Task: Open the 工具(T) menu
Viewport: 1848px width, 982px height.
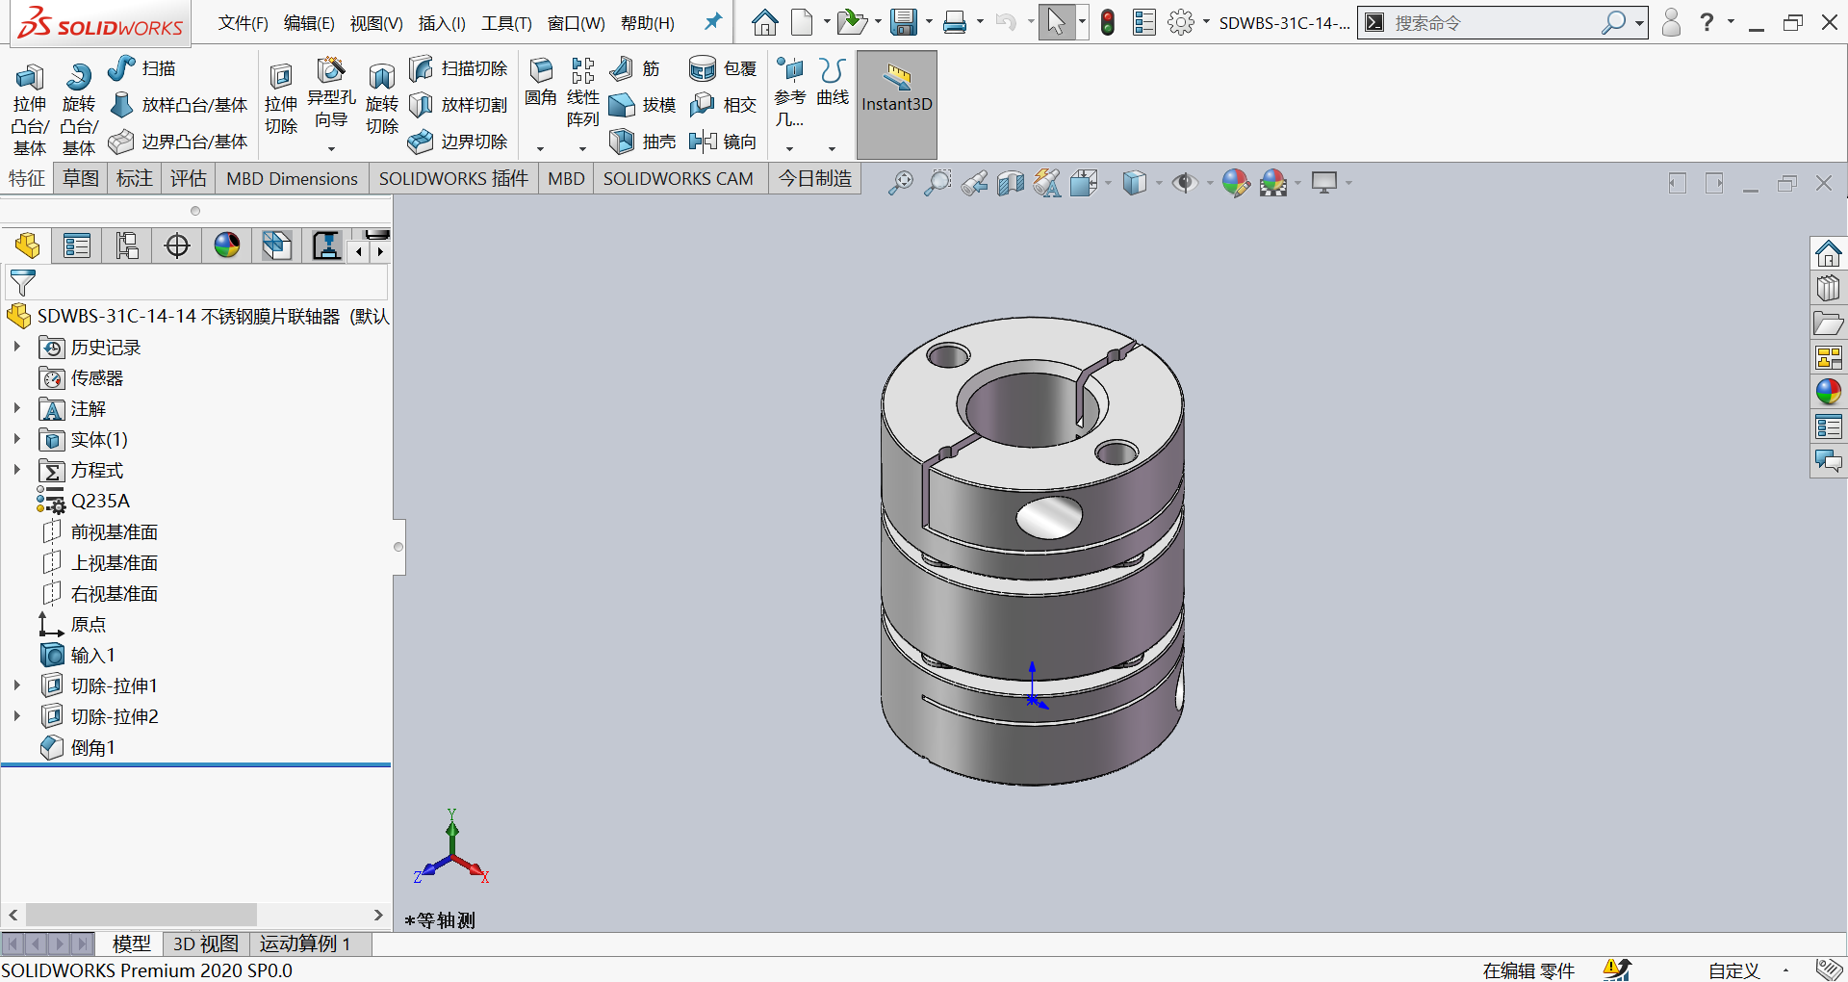Action: [x=506, y=23]
